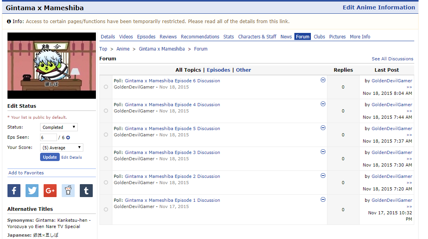This screenshot has width=428, height=239.
Task: Select radio button for Episode 4 Discussion
Action: click(106, 111)
